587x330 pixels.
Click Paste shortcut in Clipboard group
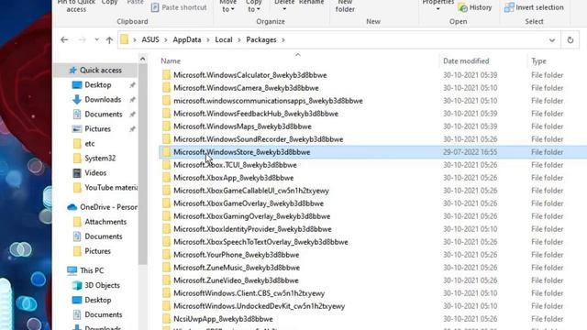tap(179, 7)
